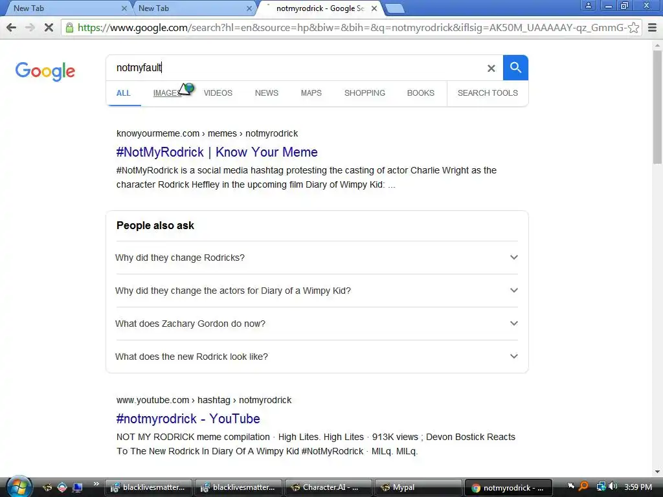Click the round Obama-logo quick launch icon
The image size is (663, 497).
(62, 487)
